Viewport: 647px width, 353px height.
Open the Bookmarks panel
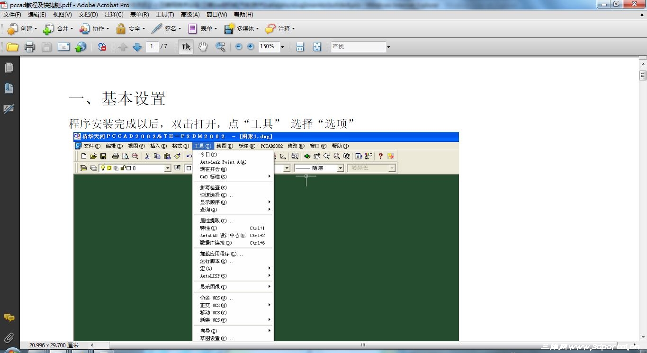coord(9,88)
